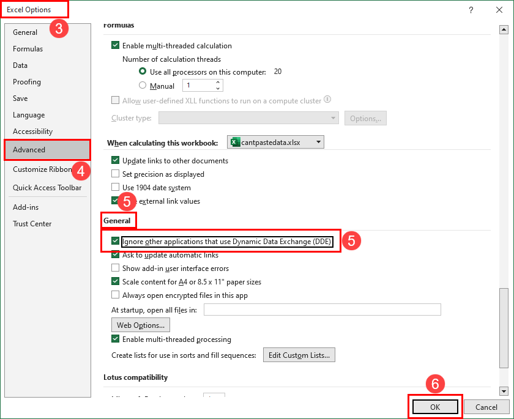The width and height of the screenshot is (514, 419).
Task: Click the 'General' section heading in the options pane
Action: pos(117,221)
